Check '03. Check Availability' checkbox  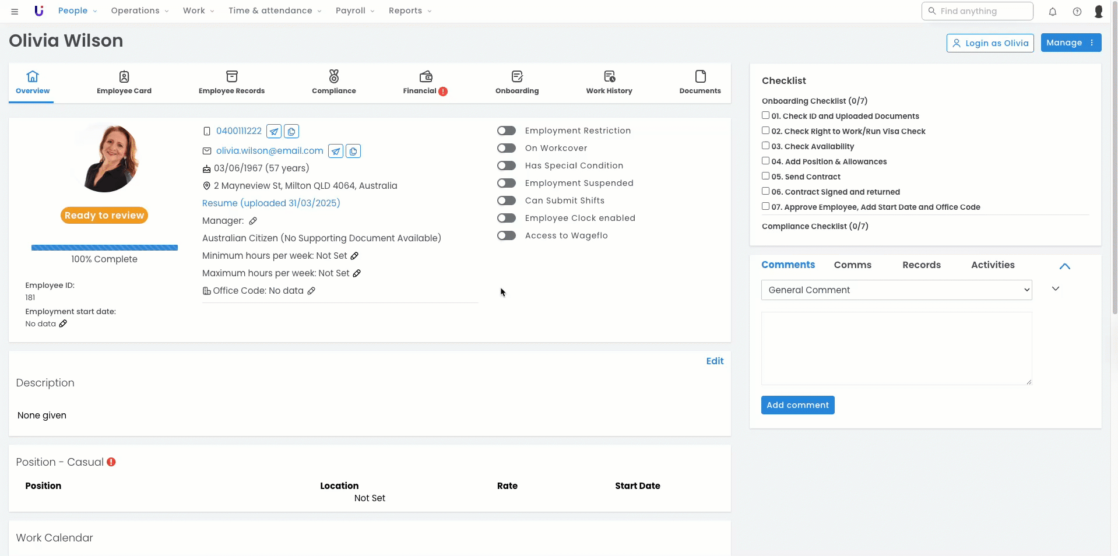pyautogui.click(x=765, y=146)
